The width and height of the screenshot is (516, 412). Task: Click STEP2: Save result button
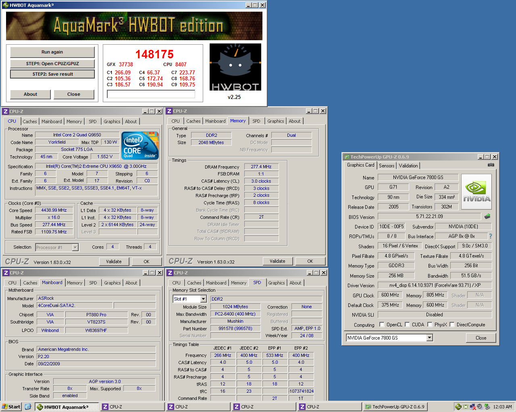(x=52, y=74)
